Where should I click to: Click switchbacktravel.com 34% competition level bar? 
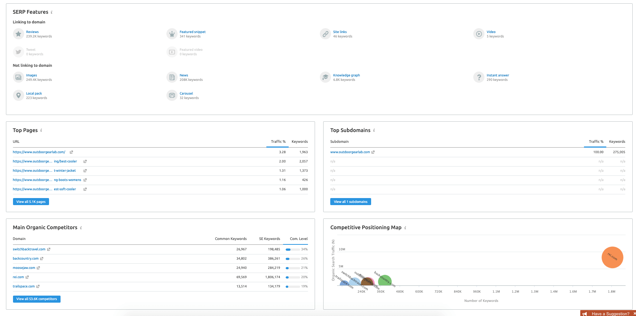pos(293,250)
